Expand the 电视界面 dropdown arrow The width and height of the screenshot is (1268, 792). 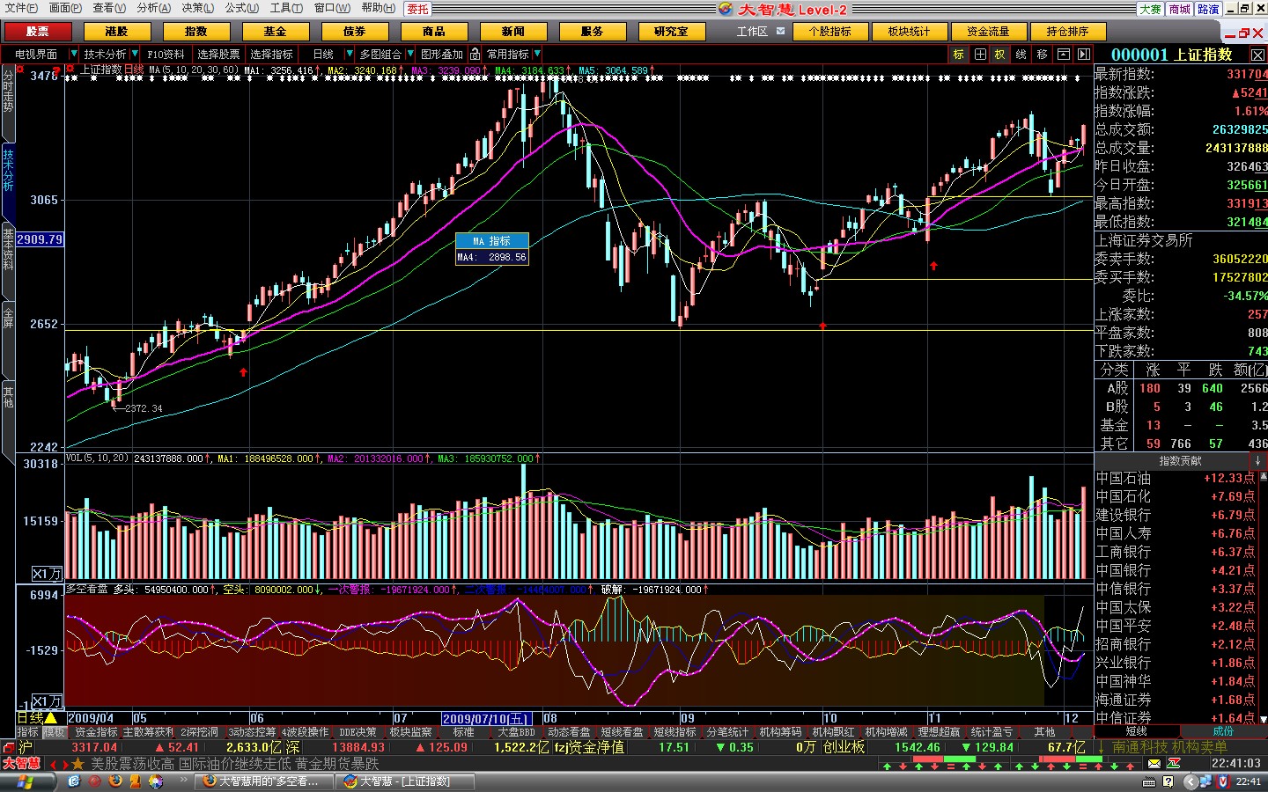pyautogui.click(x=74, y=55)
